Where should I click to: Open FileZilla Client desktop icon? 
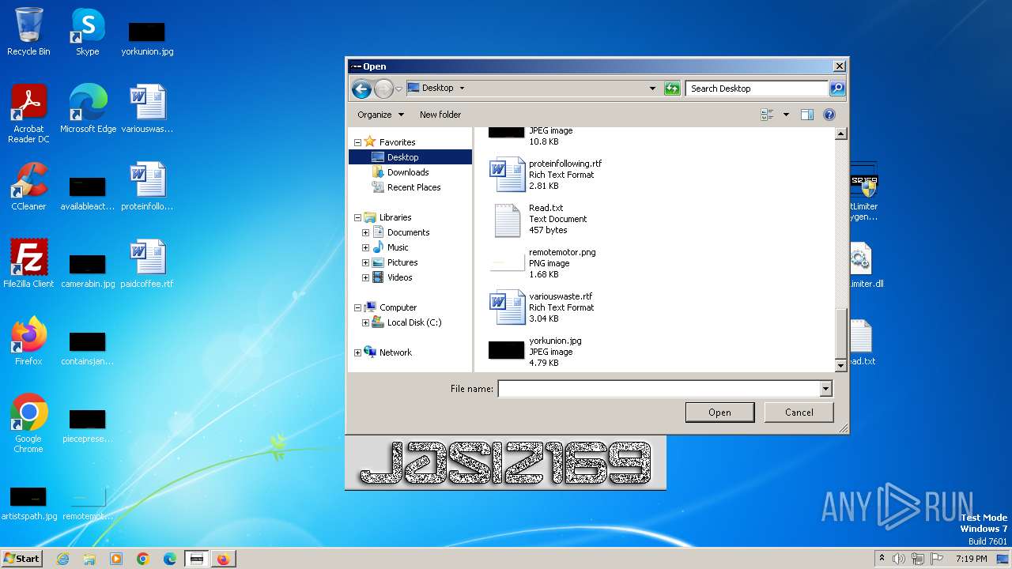(x=28, y=263)
